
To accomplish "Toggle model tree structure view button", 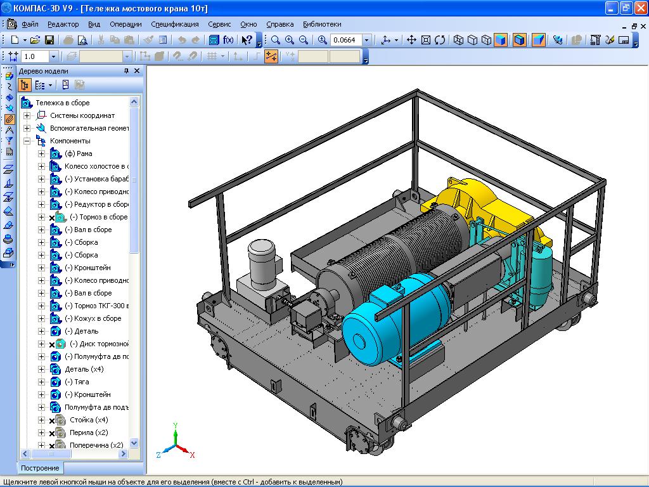I will [x=25, y=84].
